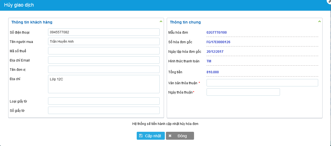The height and width of the screenshot is (146, 331).
Task: Click the Số giấy tờ input
Action: pyautogui.click(x=104, y=110)
